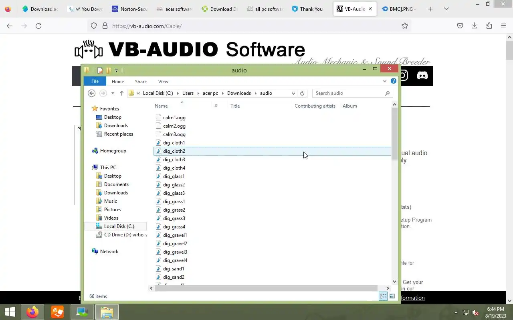Viewport: 513px width, 320px height.
Task: Click Firefox icon in the taskbar
Action: tap(32, 312)
